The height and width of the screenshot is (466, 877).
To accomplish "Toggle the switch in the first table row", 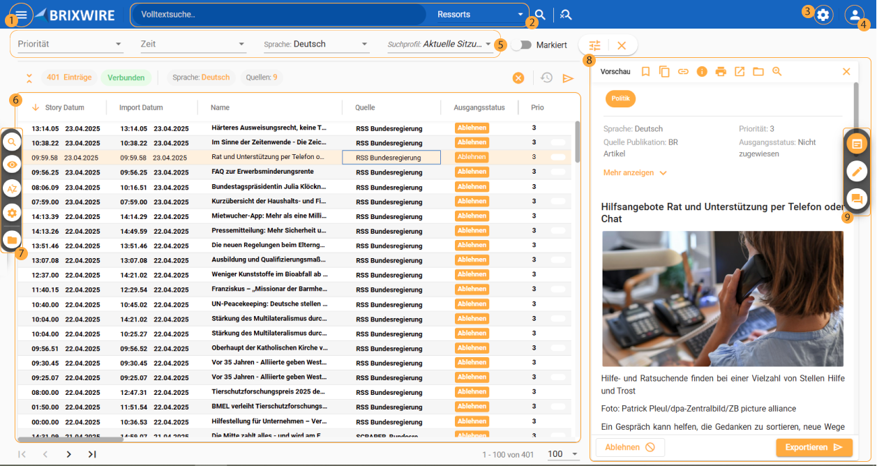I will 558,128.
